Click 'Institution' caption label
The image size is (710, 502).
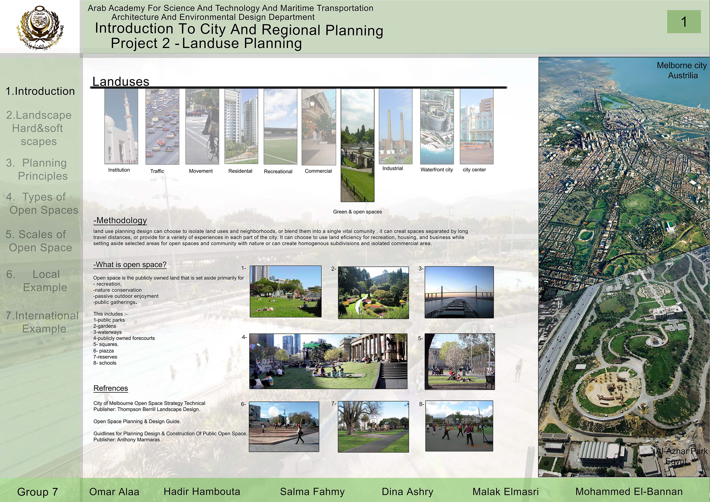(119, 170)
